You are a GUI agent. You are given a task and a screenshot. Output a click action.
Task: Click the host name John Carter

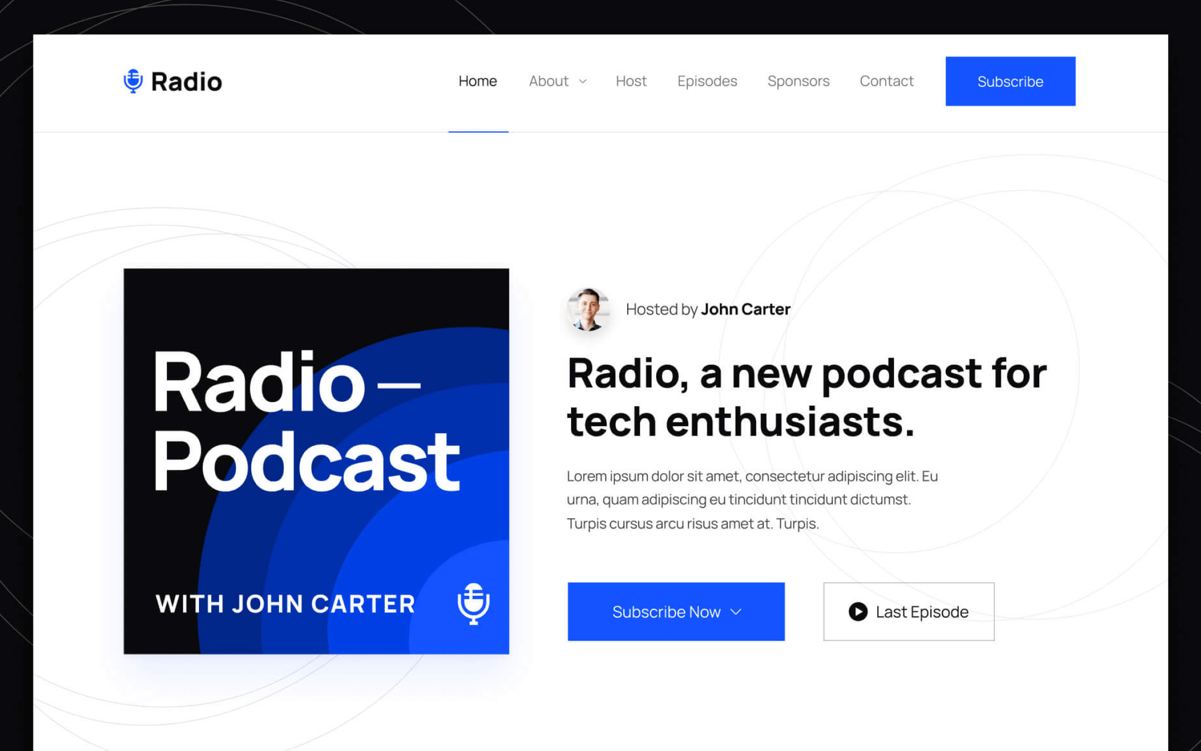coord(746,309)
